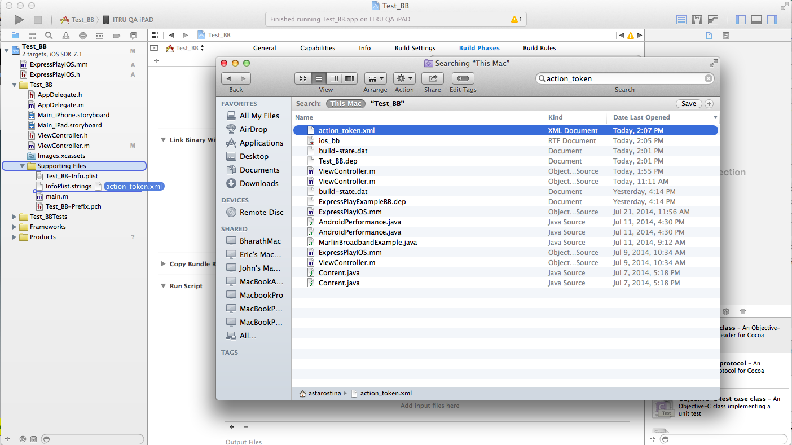Screen dimensions: 792x445
Task: Expand the Test_BBTests folder
Action: (x=15, y=217)
